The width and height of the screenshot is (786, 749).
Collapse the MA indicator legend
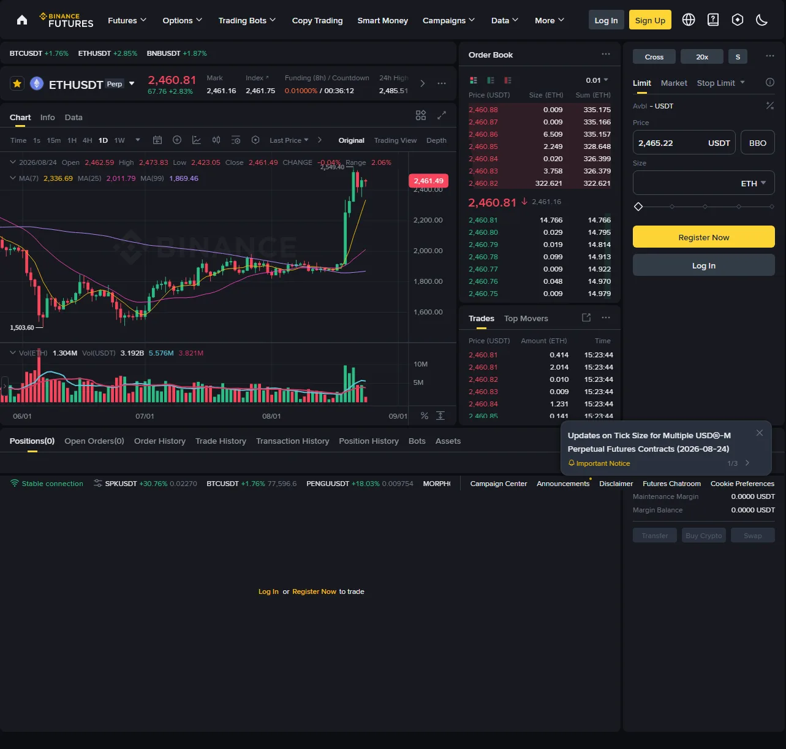[x=13, y=178]
